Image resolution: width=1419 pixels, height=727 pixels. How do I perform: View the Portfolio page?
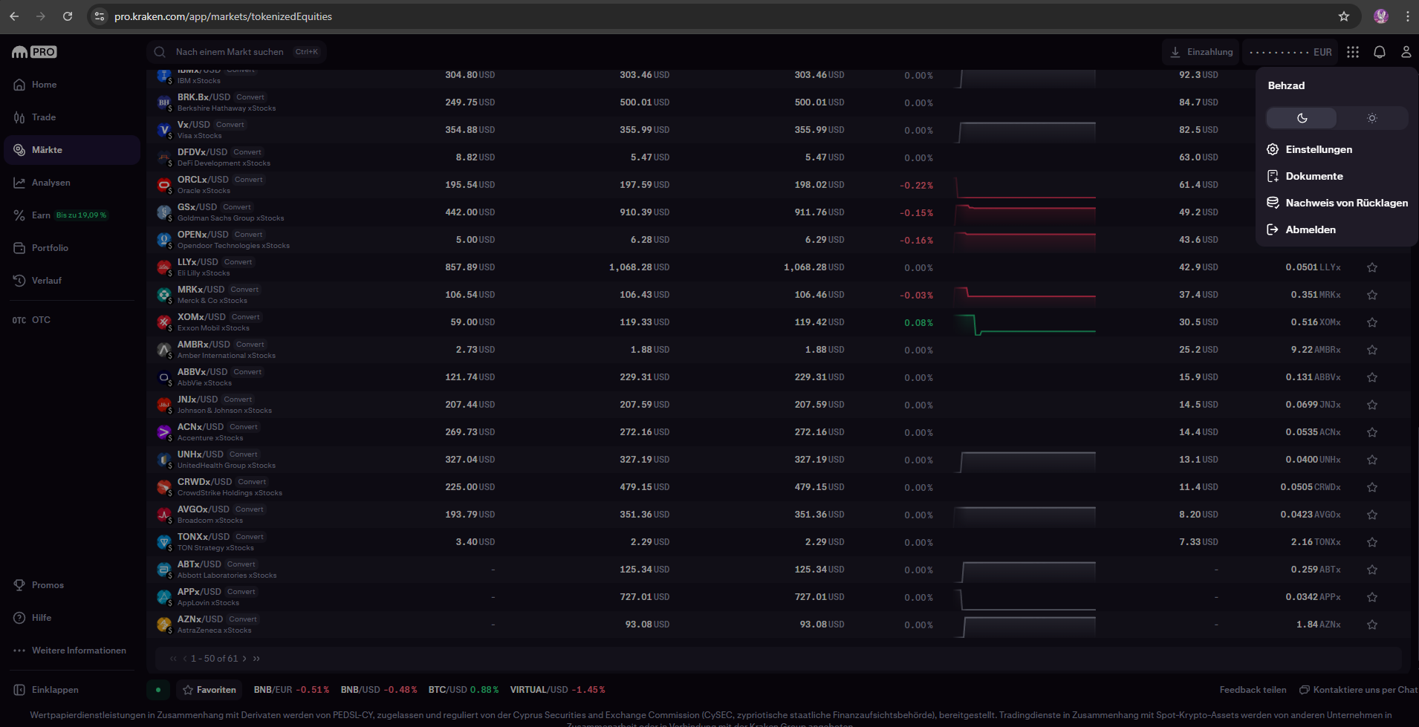click(71, 248)
